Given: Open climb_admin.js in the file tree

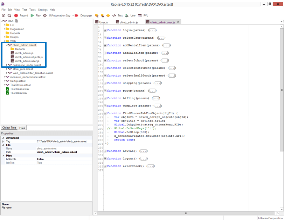Looking at the screenshot, I should [x=24, y=53].
